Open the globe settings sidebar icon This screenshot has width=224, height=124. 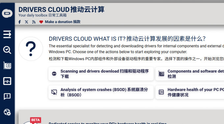pos(7,112)
